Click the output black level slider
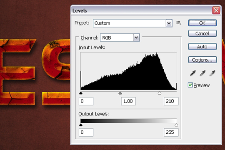 [x=81, y=125]
